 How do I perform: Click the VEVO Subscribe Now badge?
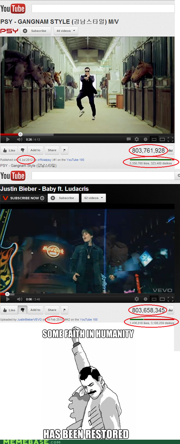click(23, 198)
